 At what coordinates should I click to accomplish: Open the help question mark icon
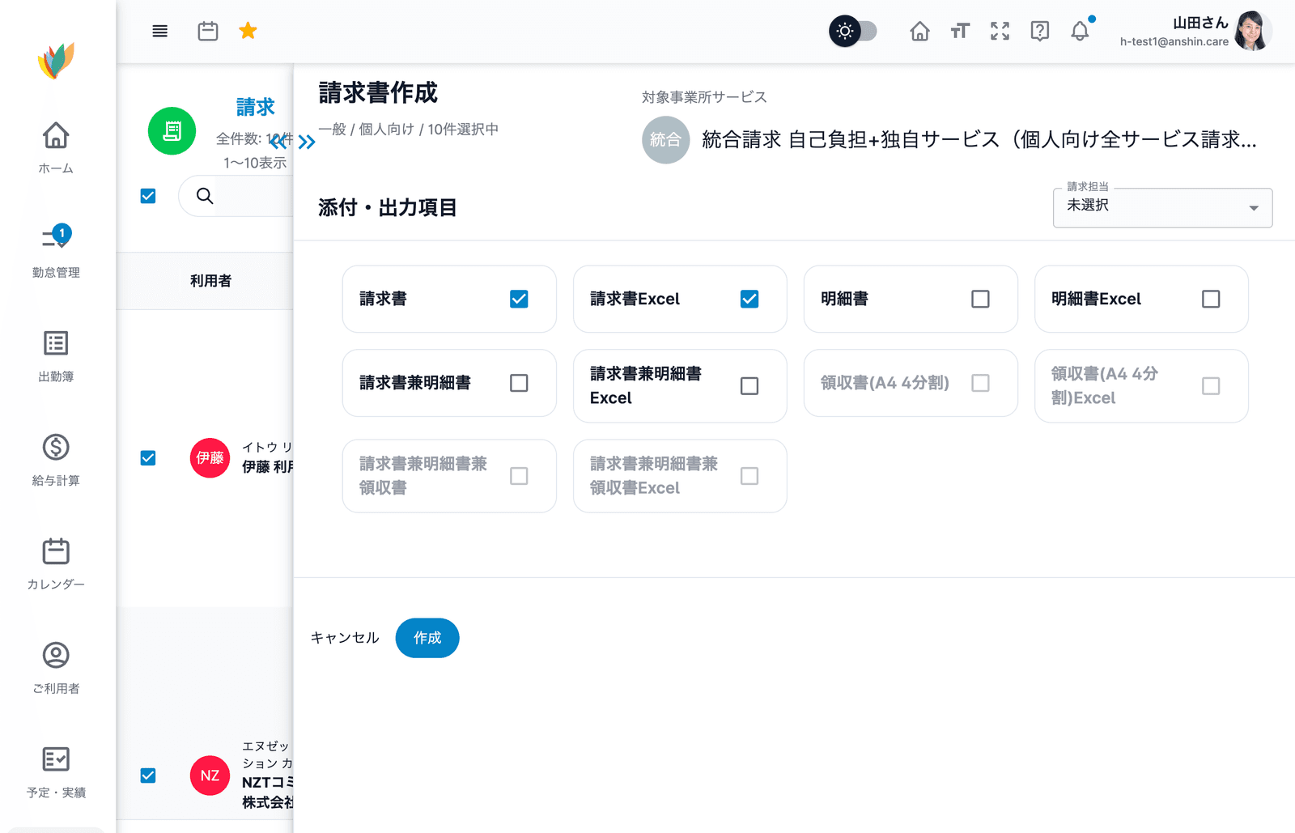[x=1040, y=32]
